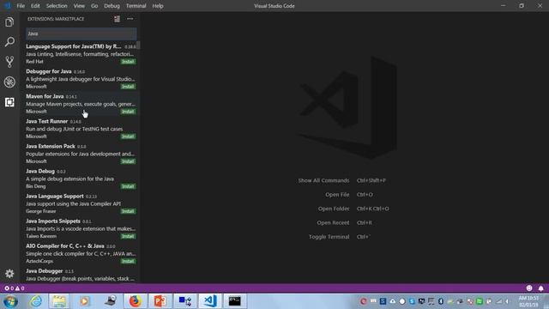Viewport: 549px width, 309px height.
Task: Select the Extensions view icon
Action: tap(9, 102)
